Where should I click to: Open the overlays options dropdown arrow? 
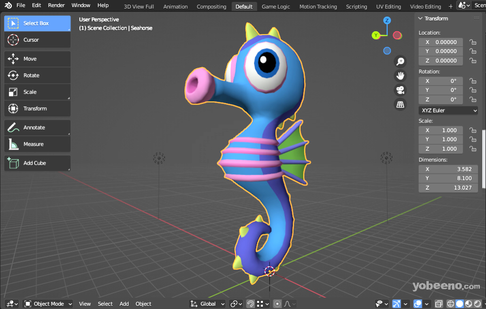(426, 304)
